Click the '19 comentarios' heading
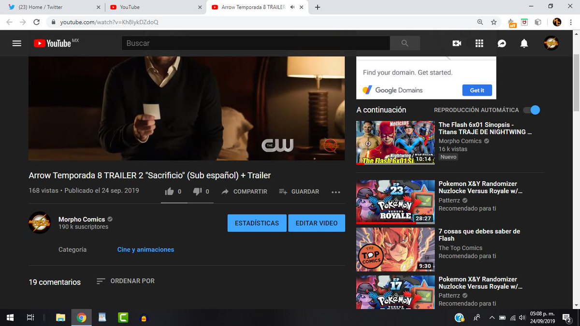Image resolution: width=580 pixels, height=326 pixels. tap(55, 282)
